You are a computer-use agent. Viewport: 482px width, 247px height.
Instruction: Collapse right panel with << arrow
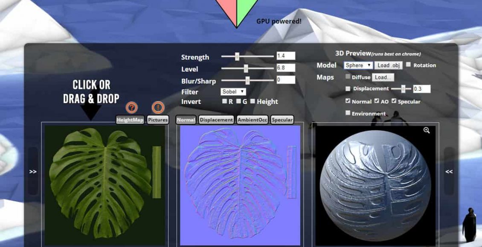coord(449,172)
